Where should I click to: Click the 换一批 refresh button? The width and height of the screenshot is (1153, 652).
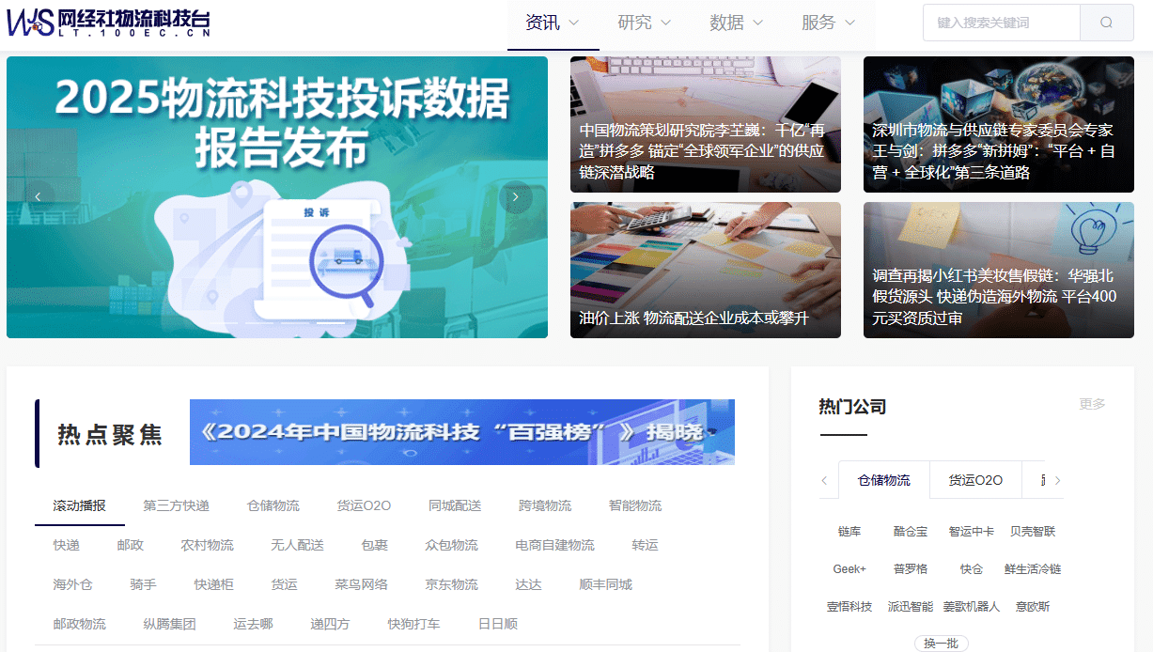tap(942, 644)
